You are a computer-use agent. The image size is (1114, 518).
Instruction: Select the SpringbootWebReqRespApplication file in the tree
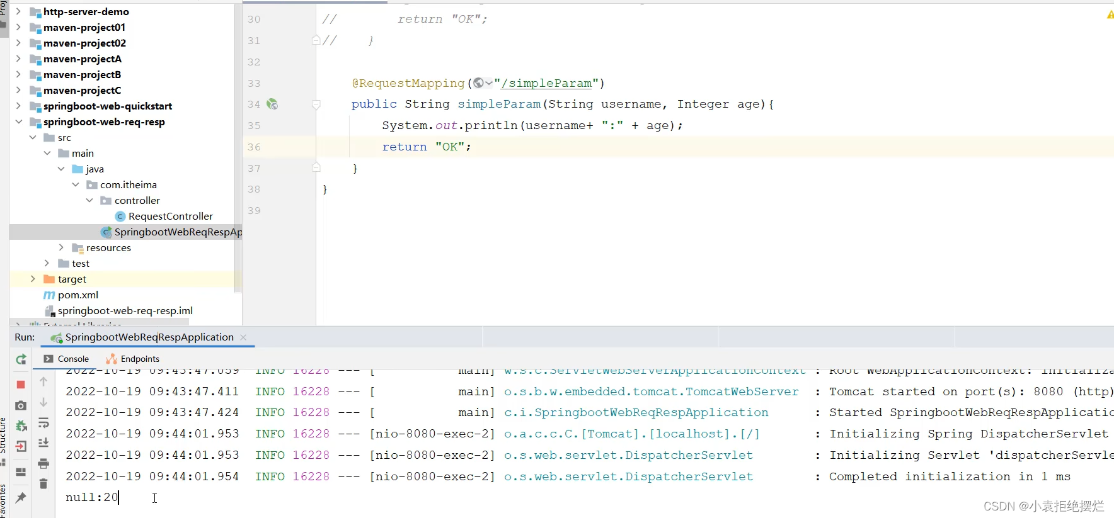click(178, 232)
